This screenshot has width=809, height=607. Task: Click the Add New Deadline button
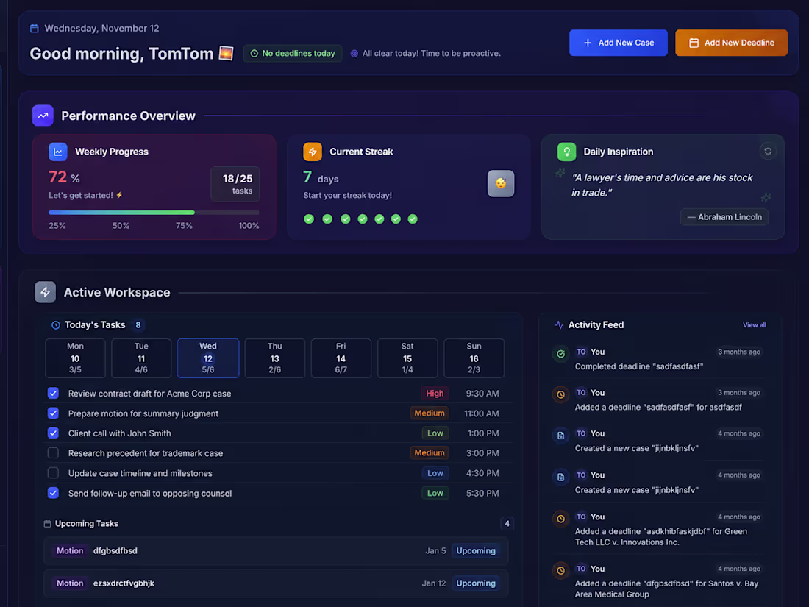[731, 43]
